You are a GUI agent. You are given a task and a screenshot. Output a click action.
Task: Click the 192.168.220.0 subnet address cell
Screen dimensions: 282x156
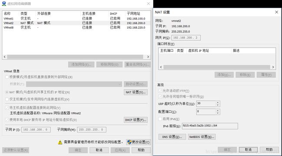pyautogui.click(x=136, y=28)
